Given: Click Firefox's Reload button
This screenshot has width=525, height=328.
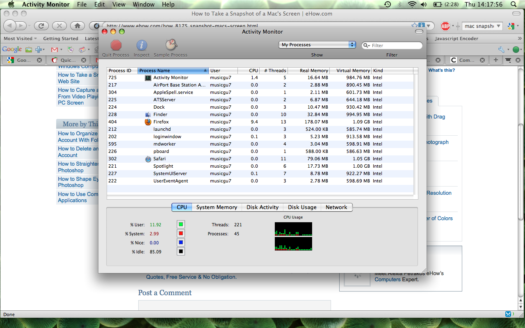Looking at the screenshot, I should pyautogui.click(x=41, y=26).
